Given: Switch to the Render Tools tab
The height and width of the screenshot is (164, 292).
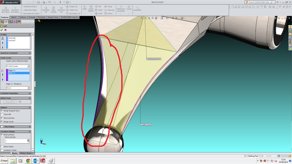Looking at the screenshot, I should pyautogui.click(x=53, y=17).
